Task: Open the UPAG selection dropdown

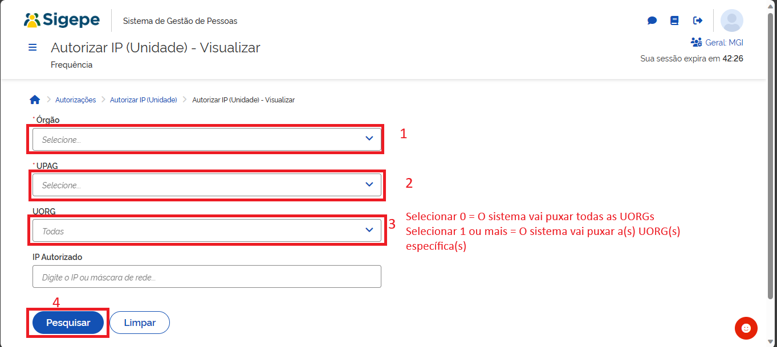Action: coord(206,185)
